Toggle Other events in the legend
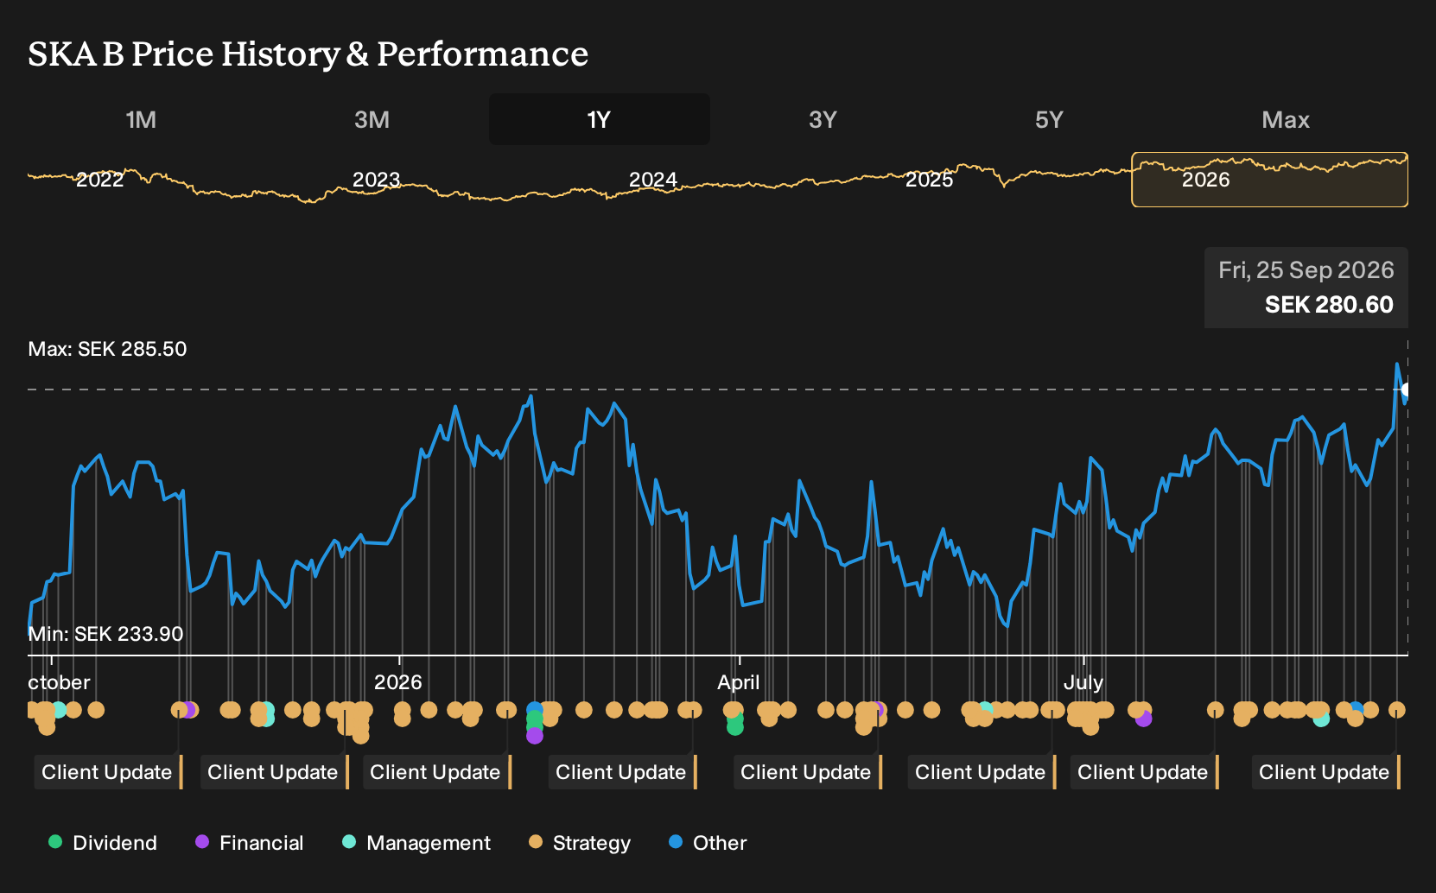 pos(708,843)
